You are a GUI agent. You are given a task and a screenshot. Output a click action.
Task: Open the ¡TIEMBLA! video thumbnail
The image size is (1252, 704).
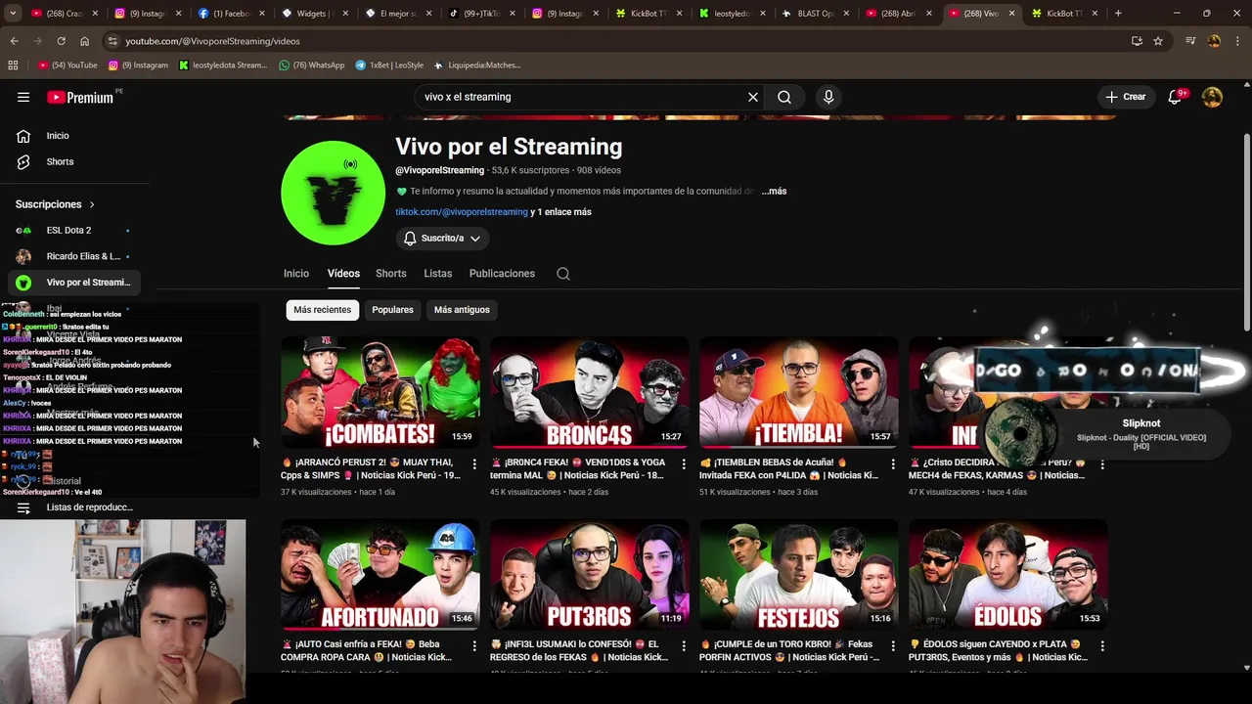click(x=799, y=392)
